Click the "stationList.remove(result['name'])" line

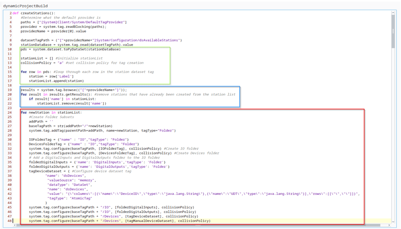[72, 103]
